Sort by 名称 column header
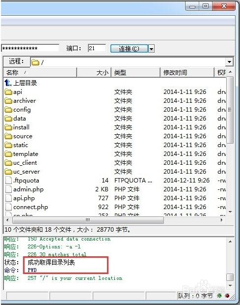This screenshot has width=240, height=305. [x=40, y=72]
